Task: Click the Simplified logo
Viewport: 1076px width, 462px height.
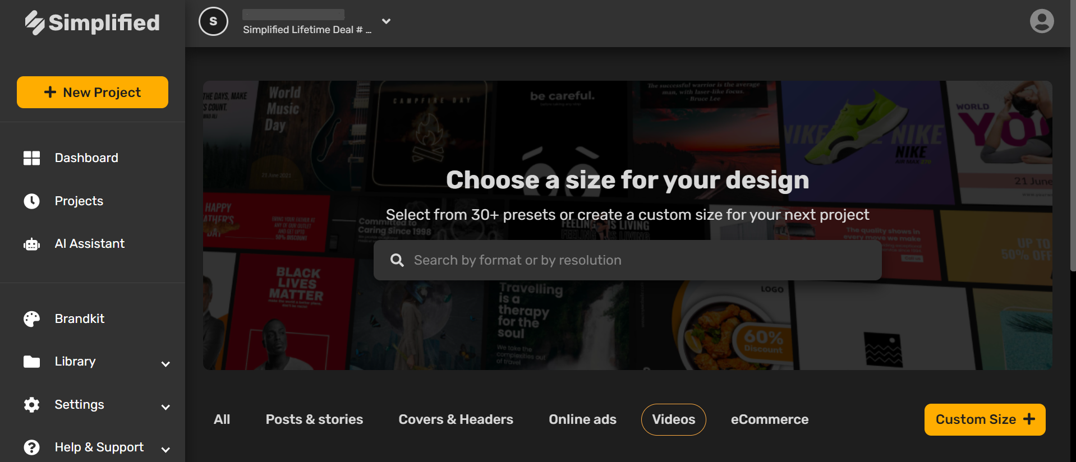Action: pos(93,23)
